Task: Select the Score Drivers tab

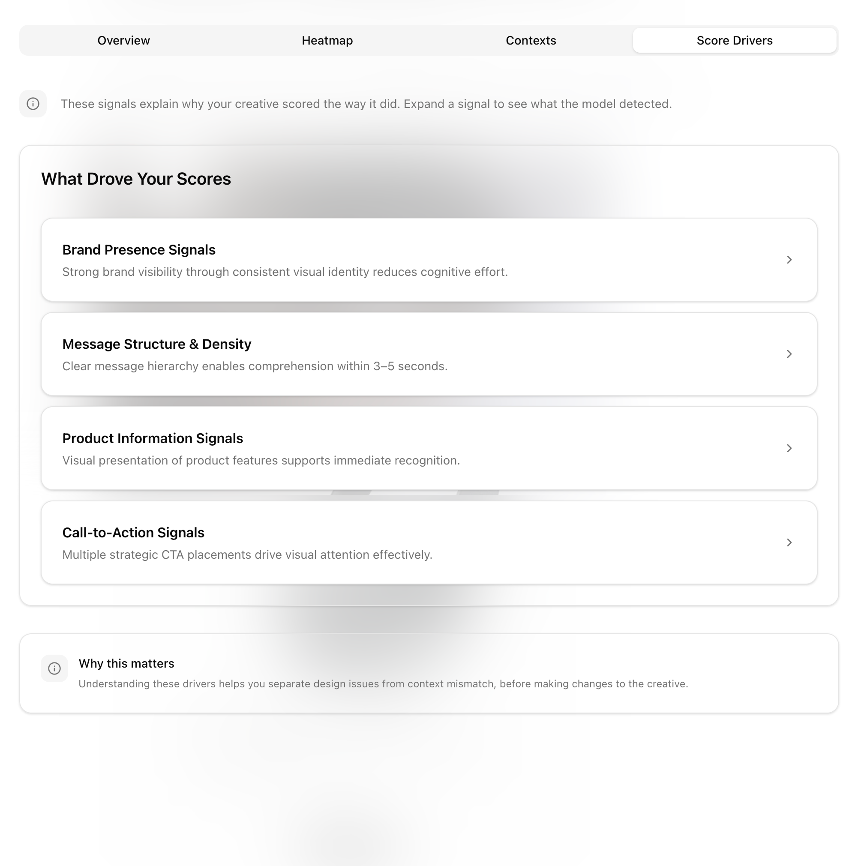Action: (x=734, y=40)
